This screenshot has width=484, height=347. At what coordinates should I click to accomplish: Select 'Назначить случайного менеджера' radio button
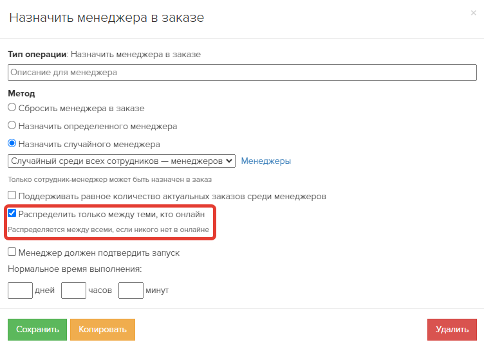tap(12, 143)
